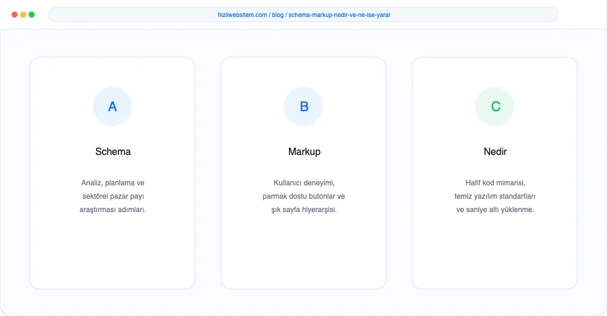
Task: Click the red close window dot
Action: click(x=15, y=15)
